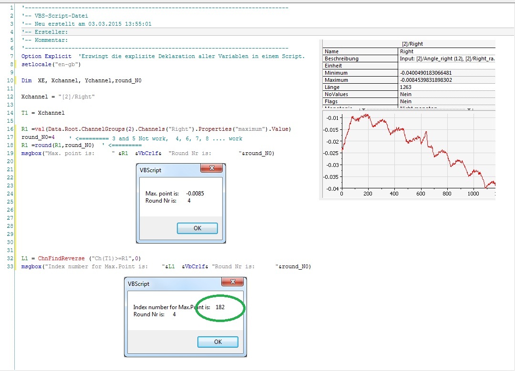Click OK in the Index number message box

point(218,342)
